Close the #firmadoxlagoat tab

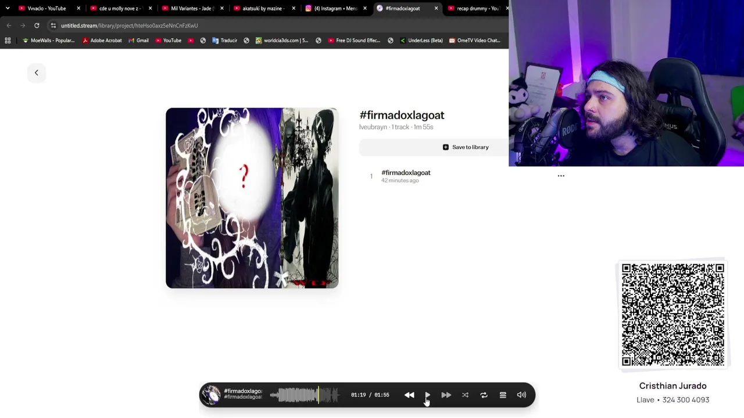(x=436, y=8)
